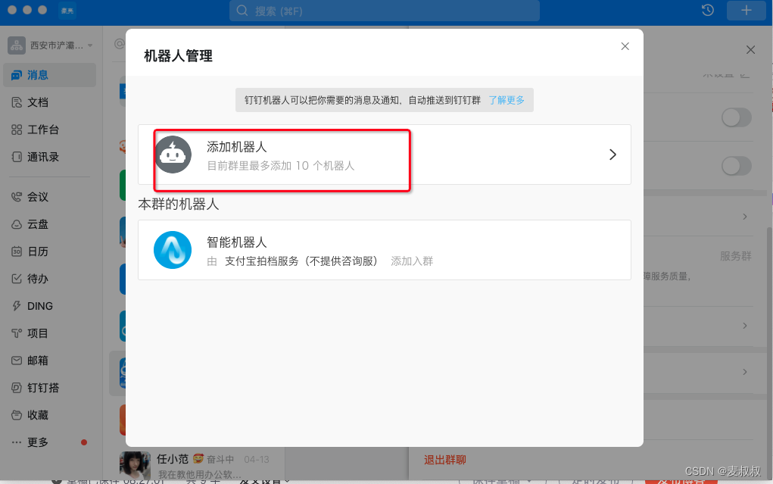
Task: Click the Calendar (日历) icon
Action: pyautogui.click(x=16, y=251)
